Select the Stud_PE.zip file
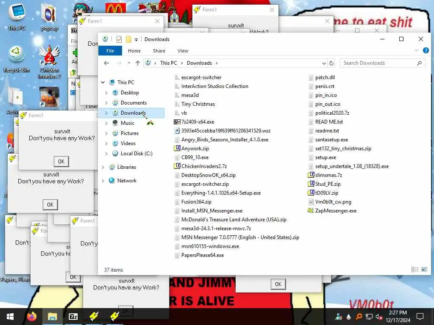 tap(324, 184)
